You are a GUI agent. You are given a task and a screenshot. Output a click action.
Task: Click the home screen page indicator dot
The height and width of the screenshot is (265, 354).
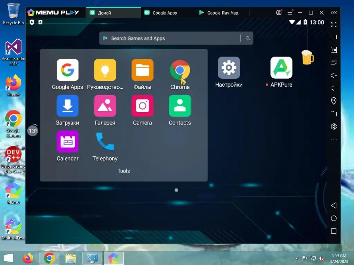(176, 190)
